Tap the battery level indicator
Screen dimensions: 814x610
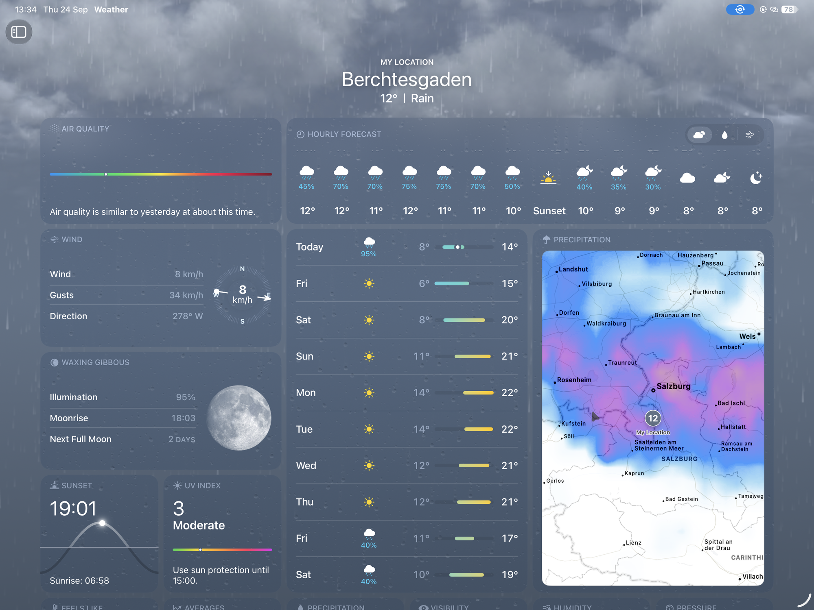[789, 9]
